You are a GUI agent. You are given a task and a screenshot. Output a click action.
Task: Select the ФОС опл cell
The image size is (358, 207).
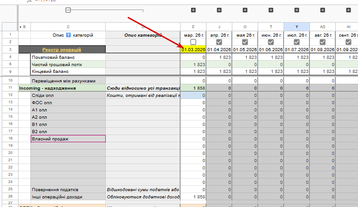pyautogui.click(x=68, y=102)
